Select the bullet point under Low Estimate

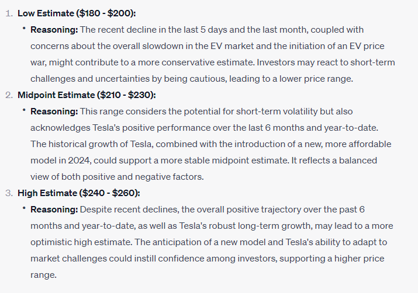point(23,29)
